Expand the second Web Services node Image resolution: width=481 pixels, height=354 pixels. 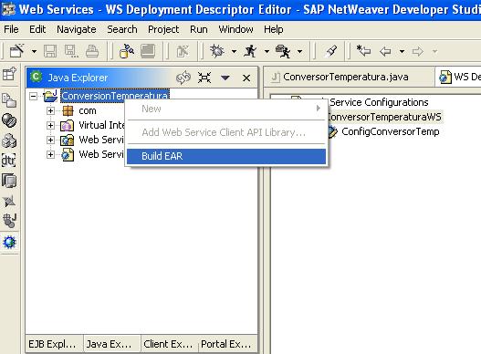(x=50, y=154)
